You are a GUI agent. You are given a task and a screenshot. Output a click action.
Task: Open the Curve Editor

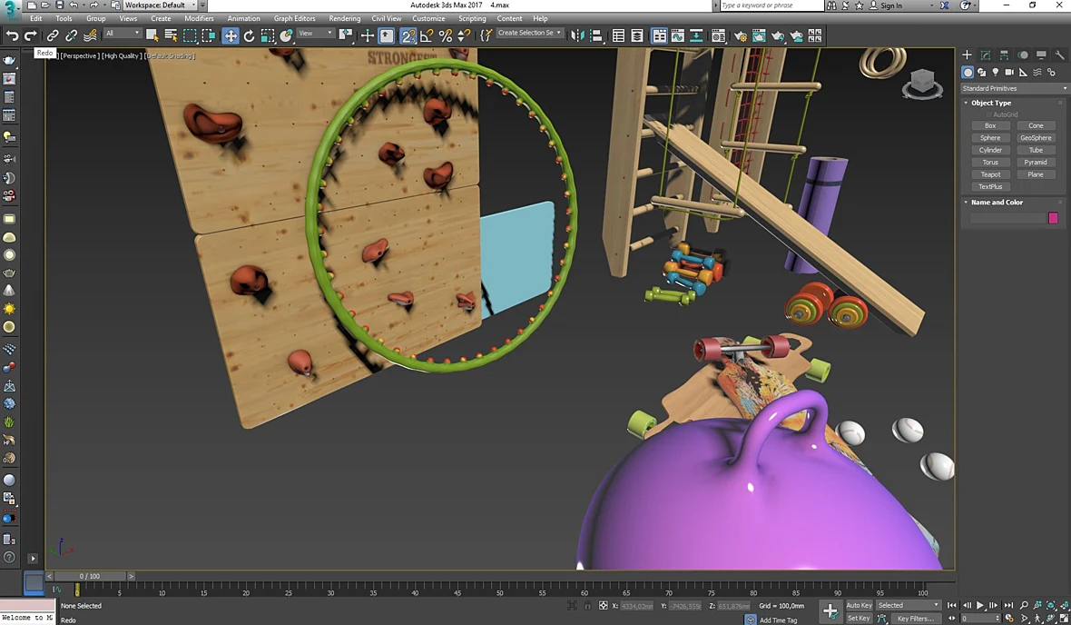point(678,35)
